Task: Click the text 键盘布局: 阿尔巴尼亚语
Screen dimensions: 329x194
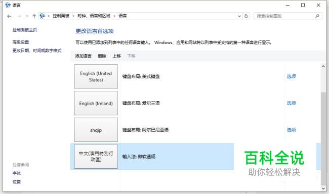Action: pyautogui.click(x=145, y=130)
